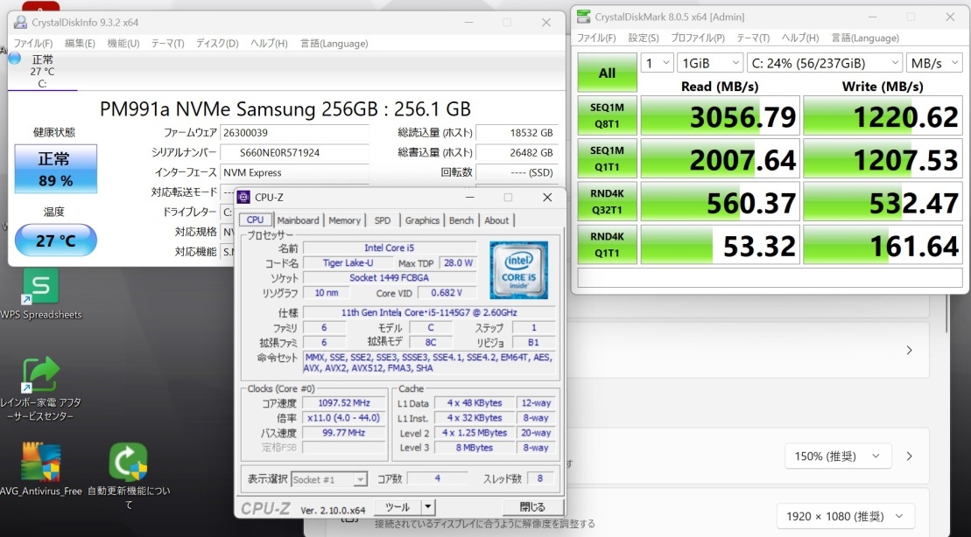
Task: Click the firmware field 26300039
Action: click(295, 133)
